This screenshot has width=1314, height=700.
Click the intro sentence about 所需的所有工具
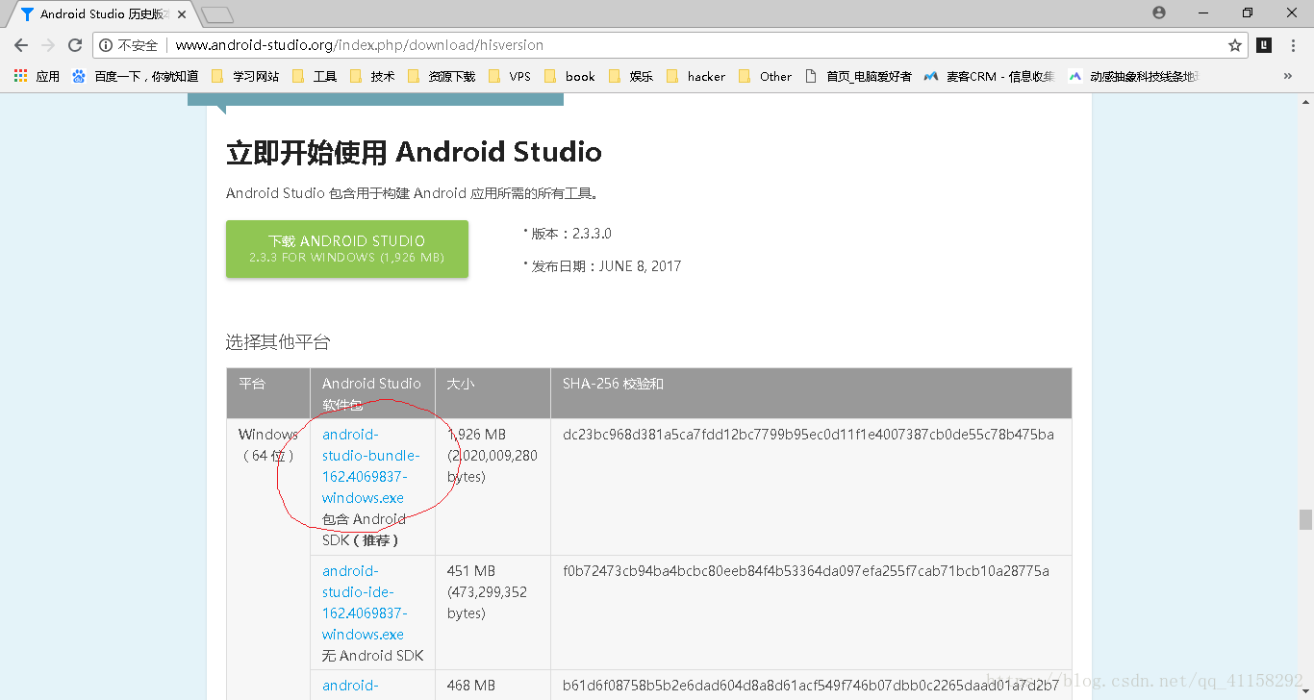[x=415, y=193]
